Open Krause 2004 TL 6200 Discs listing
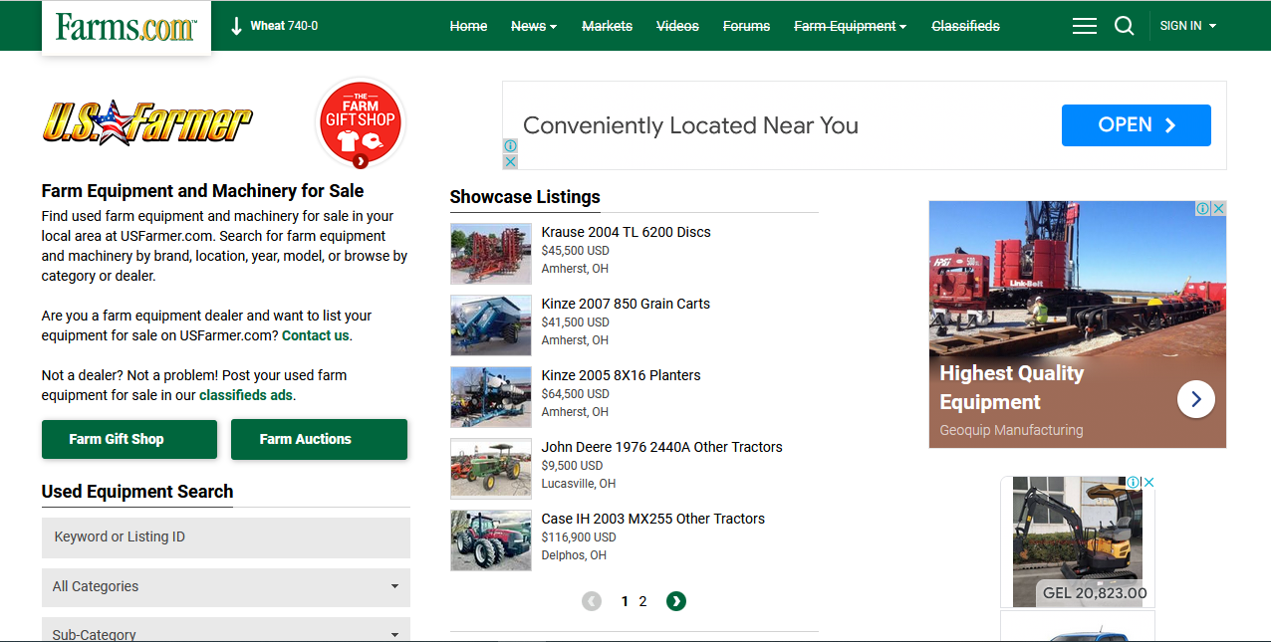The height and width of the screenshot is (642, 1271). [x=626, y=232]
